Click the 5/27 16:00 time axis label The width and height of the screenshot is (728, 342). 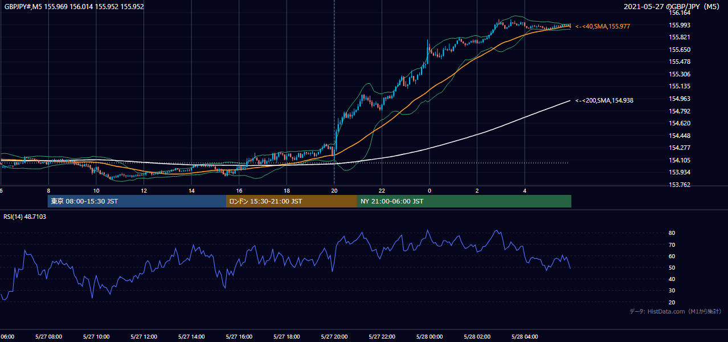click(x=239, y=336)
